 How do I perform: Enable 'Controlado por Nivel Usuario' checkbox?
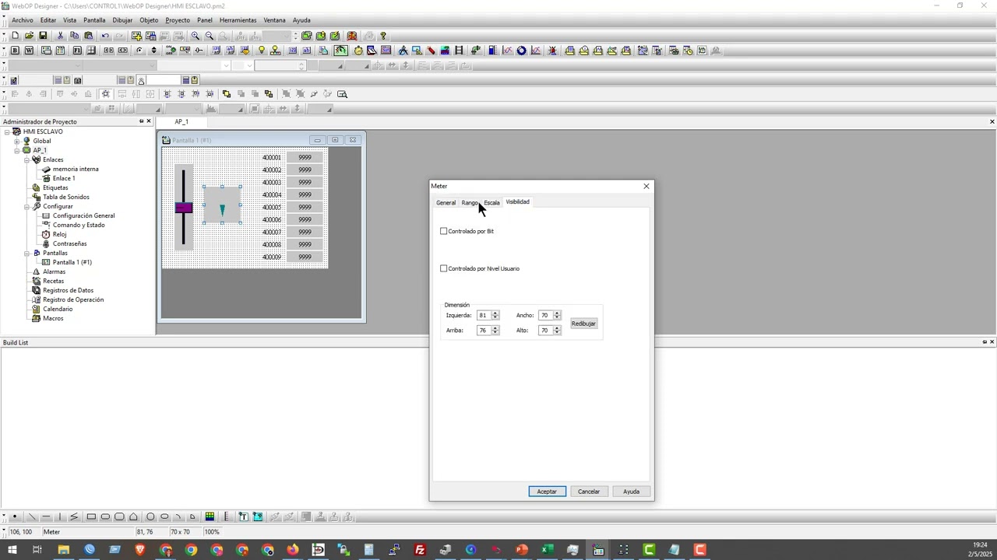tap(444, 268)
